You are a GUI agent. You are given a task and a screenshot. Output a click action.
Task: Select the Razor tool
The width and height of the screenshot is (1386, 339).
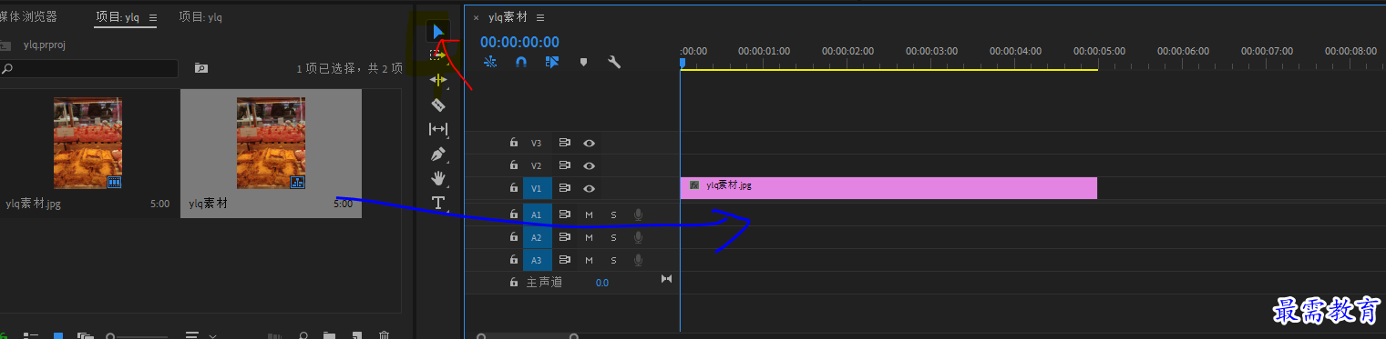point(438,105)
